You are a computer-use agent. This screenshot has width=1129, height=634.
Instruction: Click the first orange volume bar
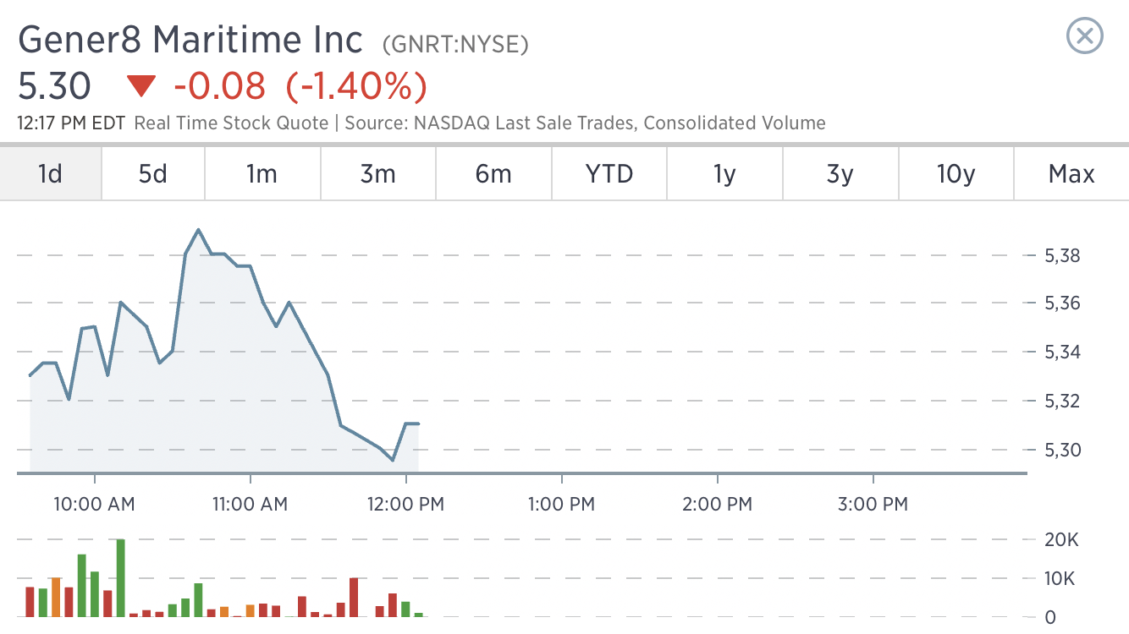click(56, 597)
